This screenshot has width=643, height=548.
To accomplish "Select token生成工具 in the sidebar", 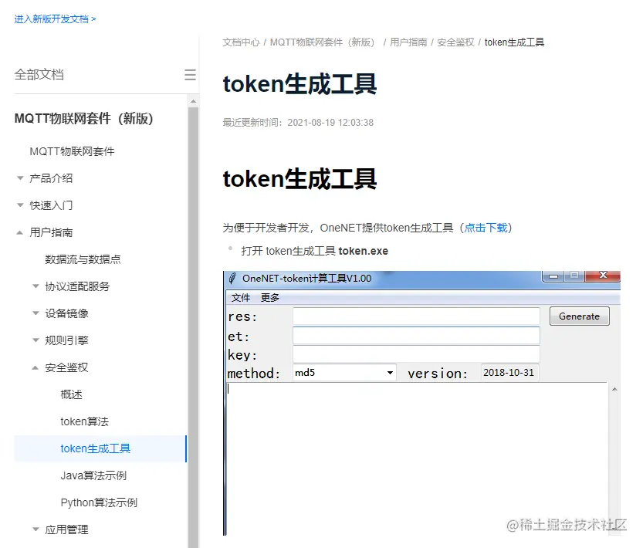I will [100, 448].
